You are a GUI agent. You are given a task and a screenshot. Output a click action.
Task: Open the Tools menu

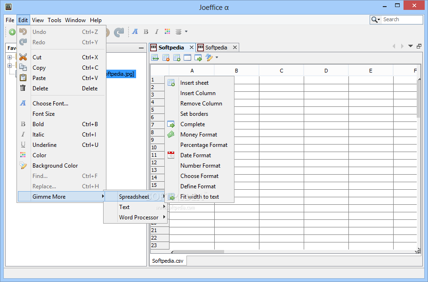(x=54, y=20)
